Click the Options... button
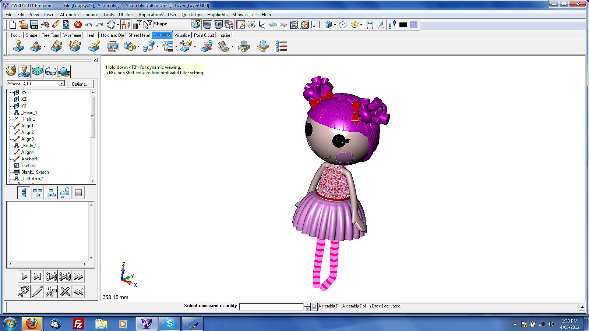 pos(80,84)
